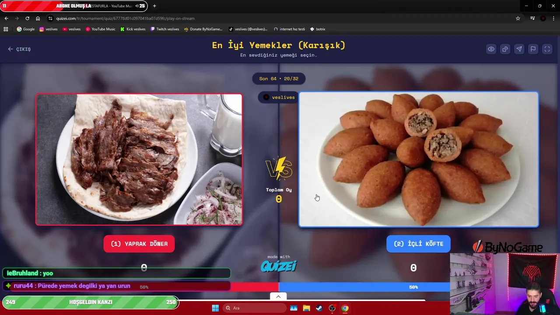The image size is (560, 315).
Task: Open the Kick veslives bookmark
Action: point(133,29)
